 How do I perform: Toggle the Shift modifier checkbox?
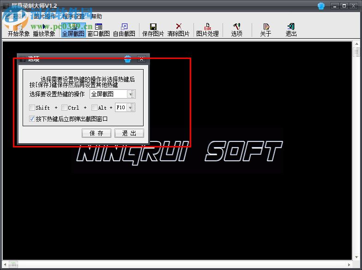click(32, 108)
